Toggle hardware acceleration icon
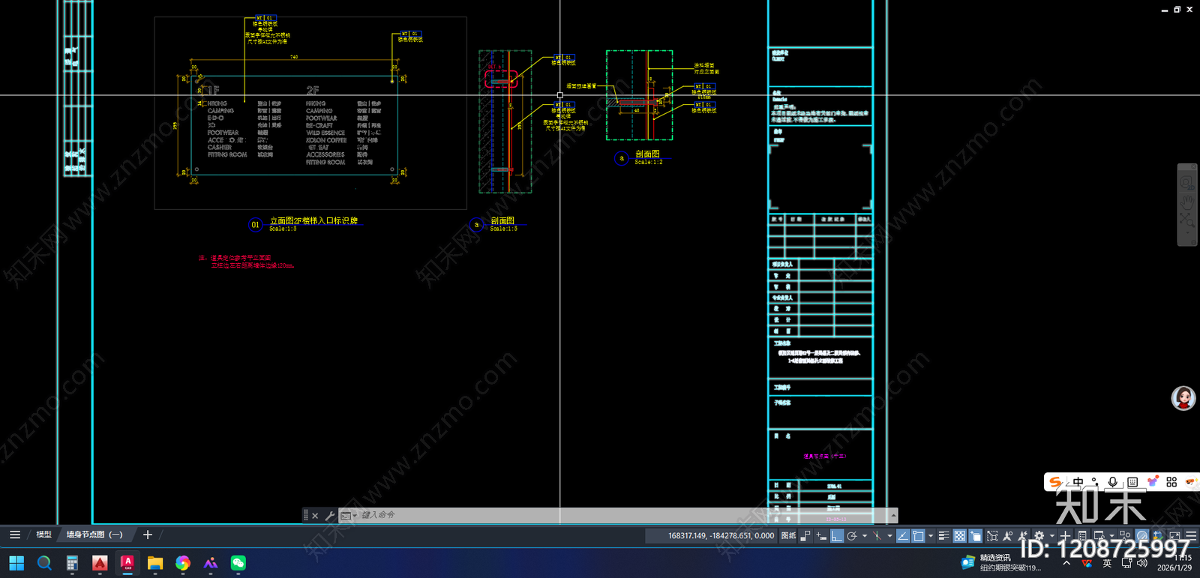 click(1141, 535)
